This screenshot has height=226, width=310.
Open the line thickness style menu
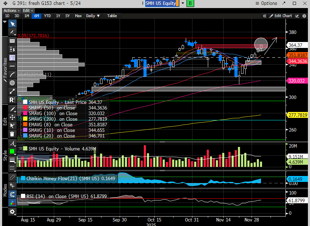pyautogui.click(x=12, y=160)
